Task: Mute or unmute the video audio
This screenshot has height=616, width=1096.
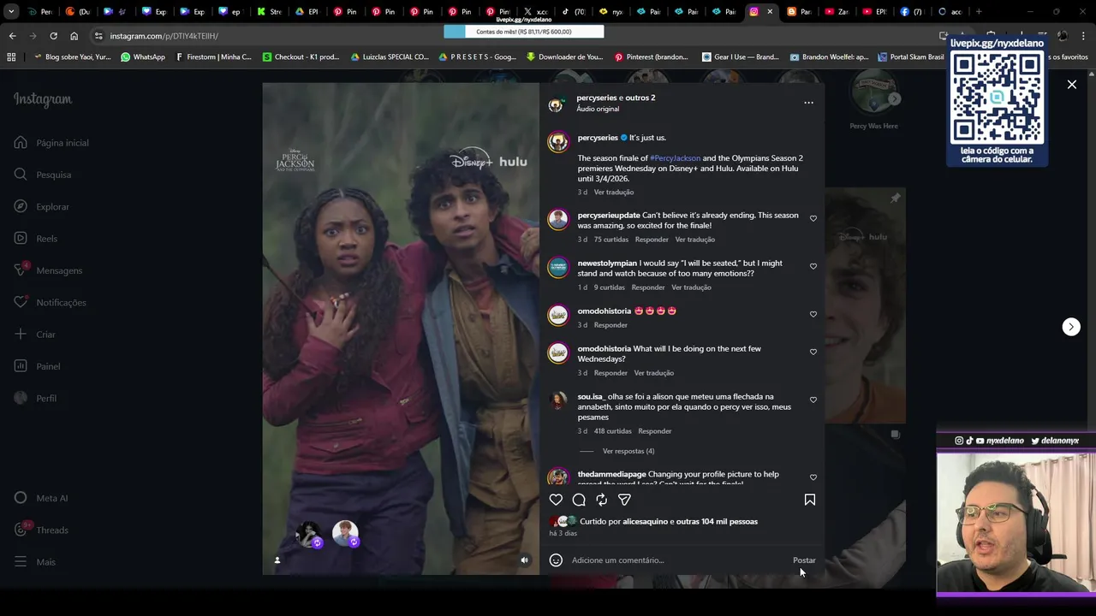Action: pyautogui.click(x=525, y=560)
